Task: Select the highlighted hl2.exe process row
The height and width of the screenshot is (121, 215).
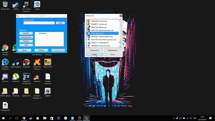Action: tap(102, 33)
